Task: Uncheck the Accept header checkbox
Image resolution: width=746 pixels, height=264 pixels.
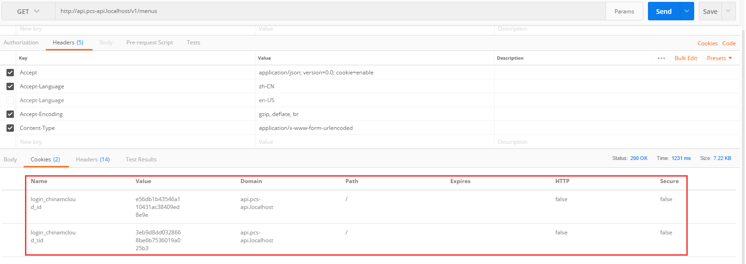Action: click(x=10, y=73)
